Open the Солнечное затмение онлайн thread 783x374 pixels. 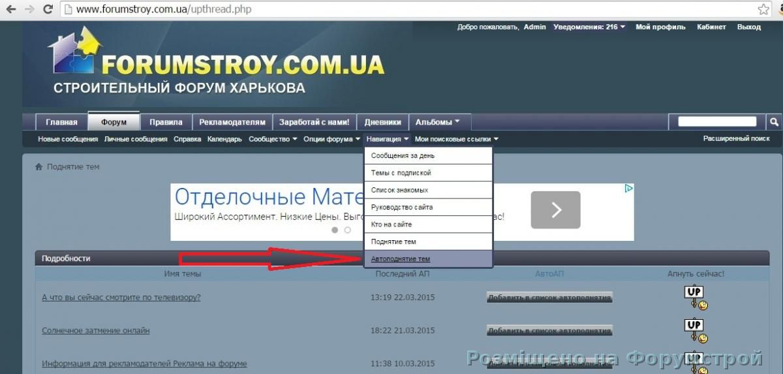(96, 330)
